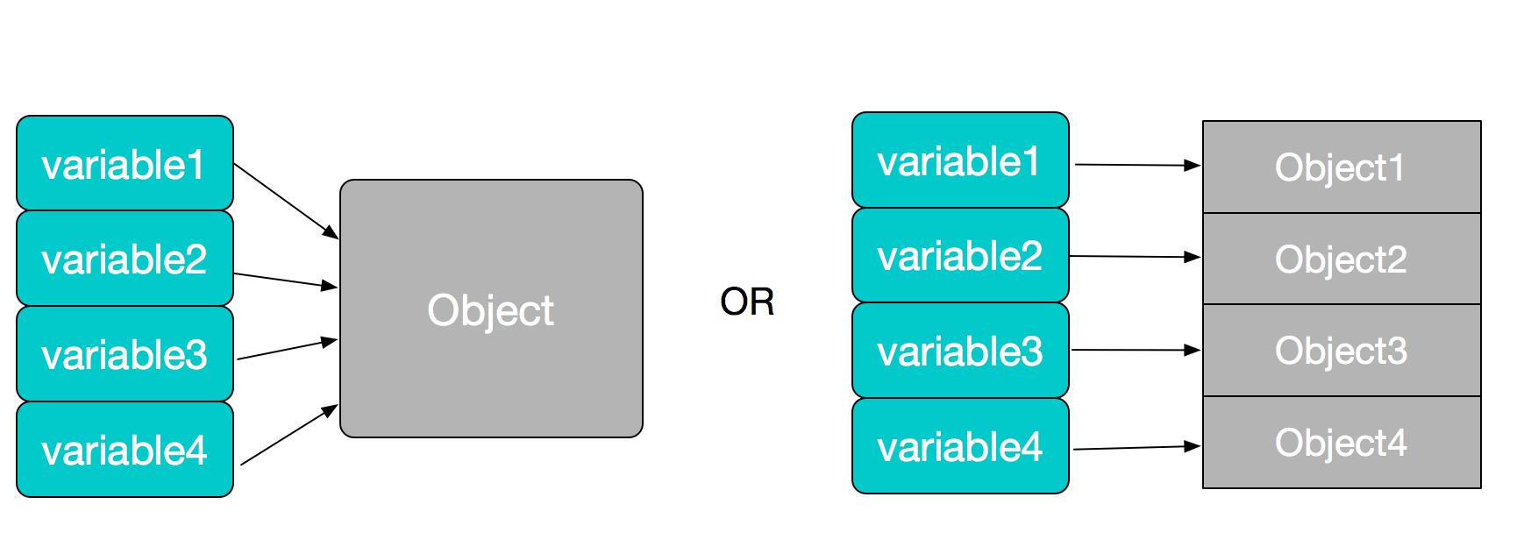Click the right-side variable2 box
This screenshot has width=1531, height=554.
(960, 255)
